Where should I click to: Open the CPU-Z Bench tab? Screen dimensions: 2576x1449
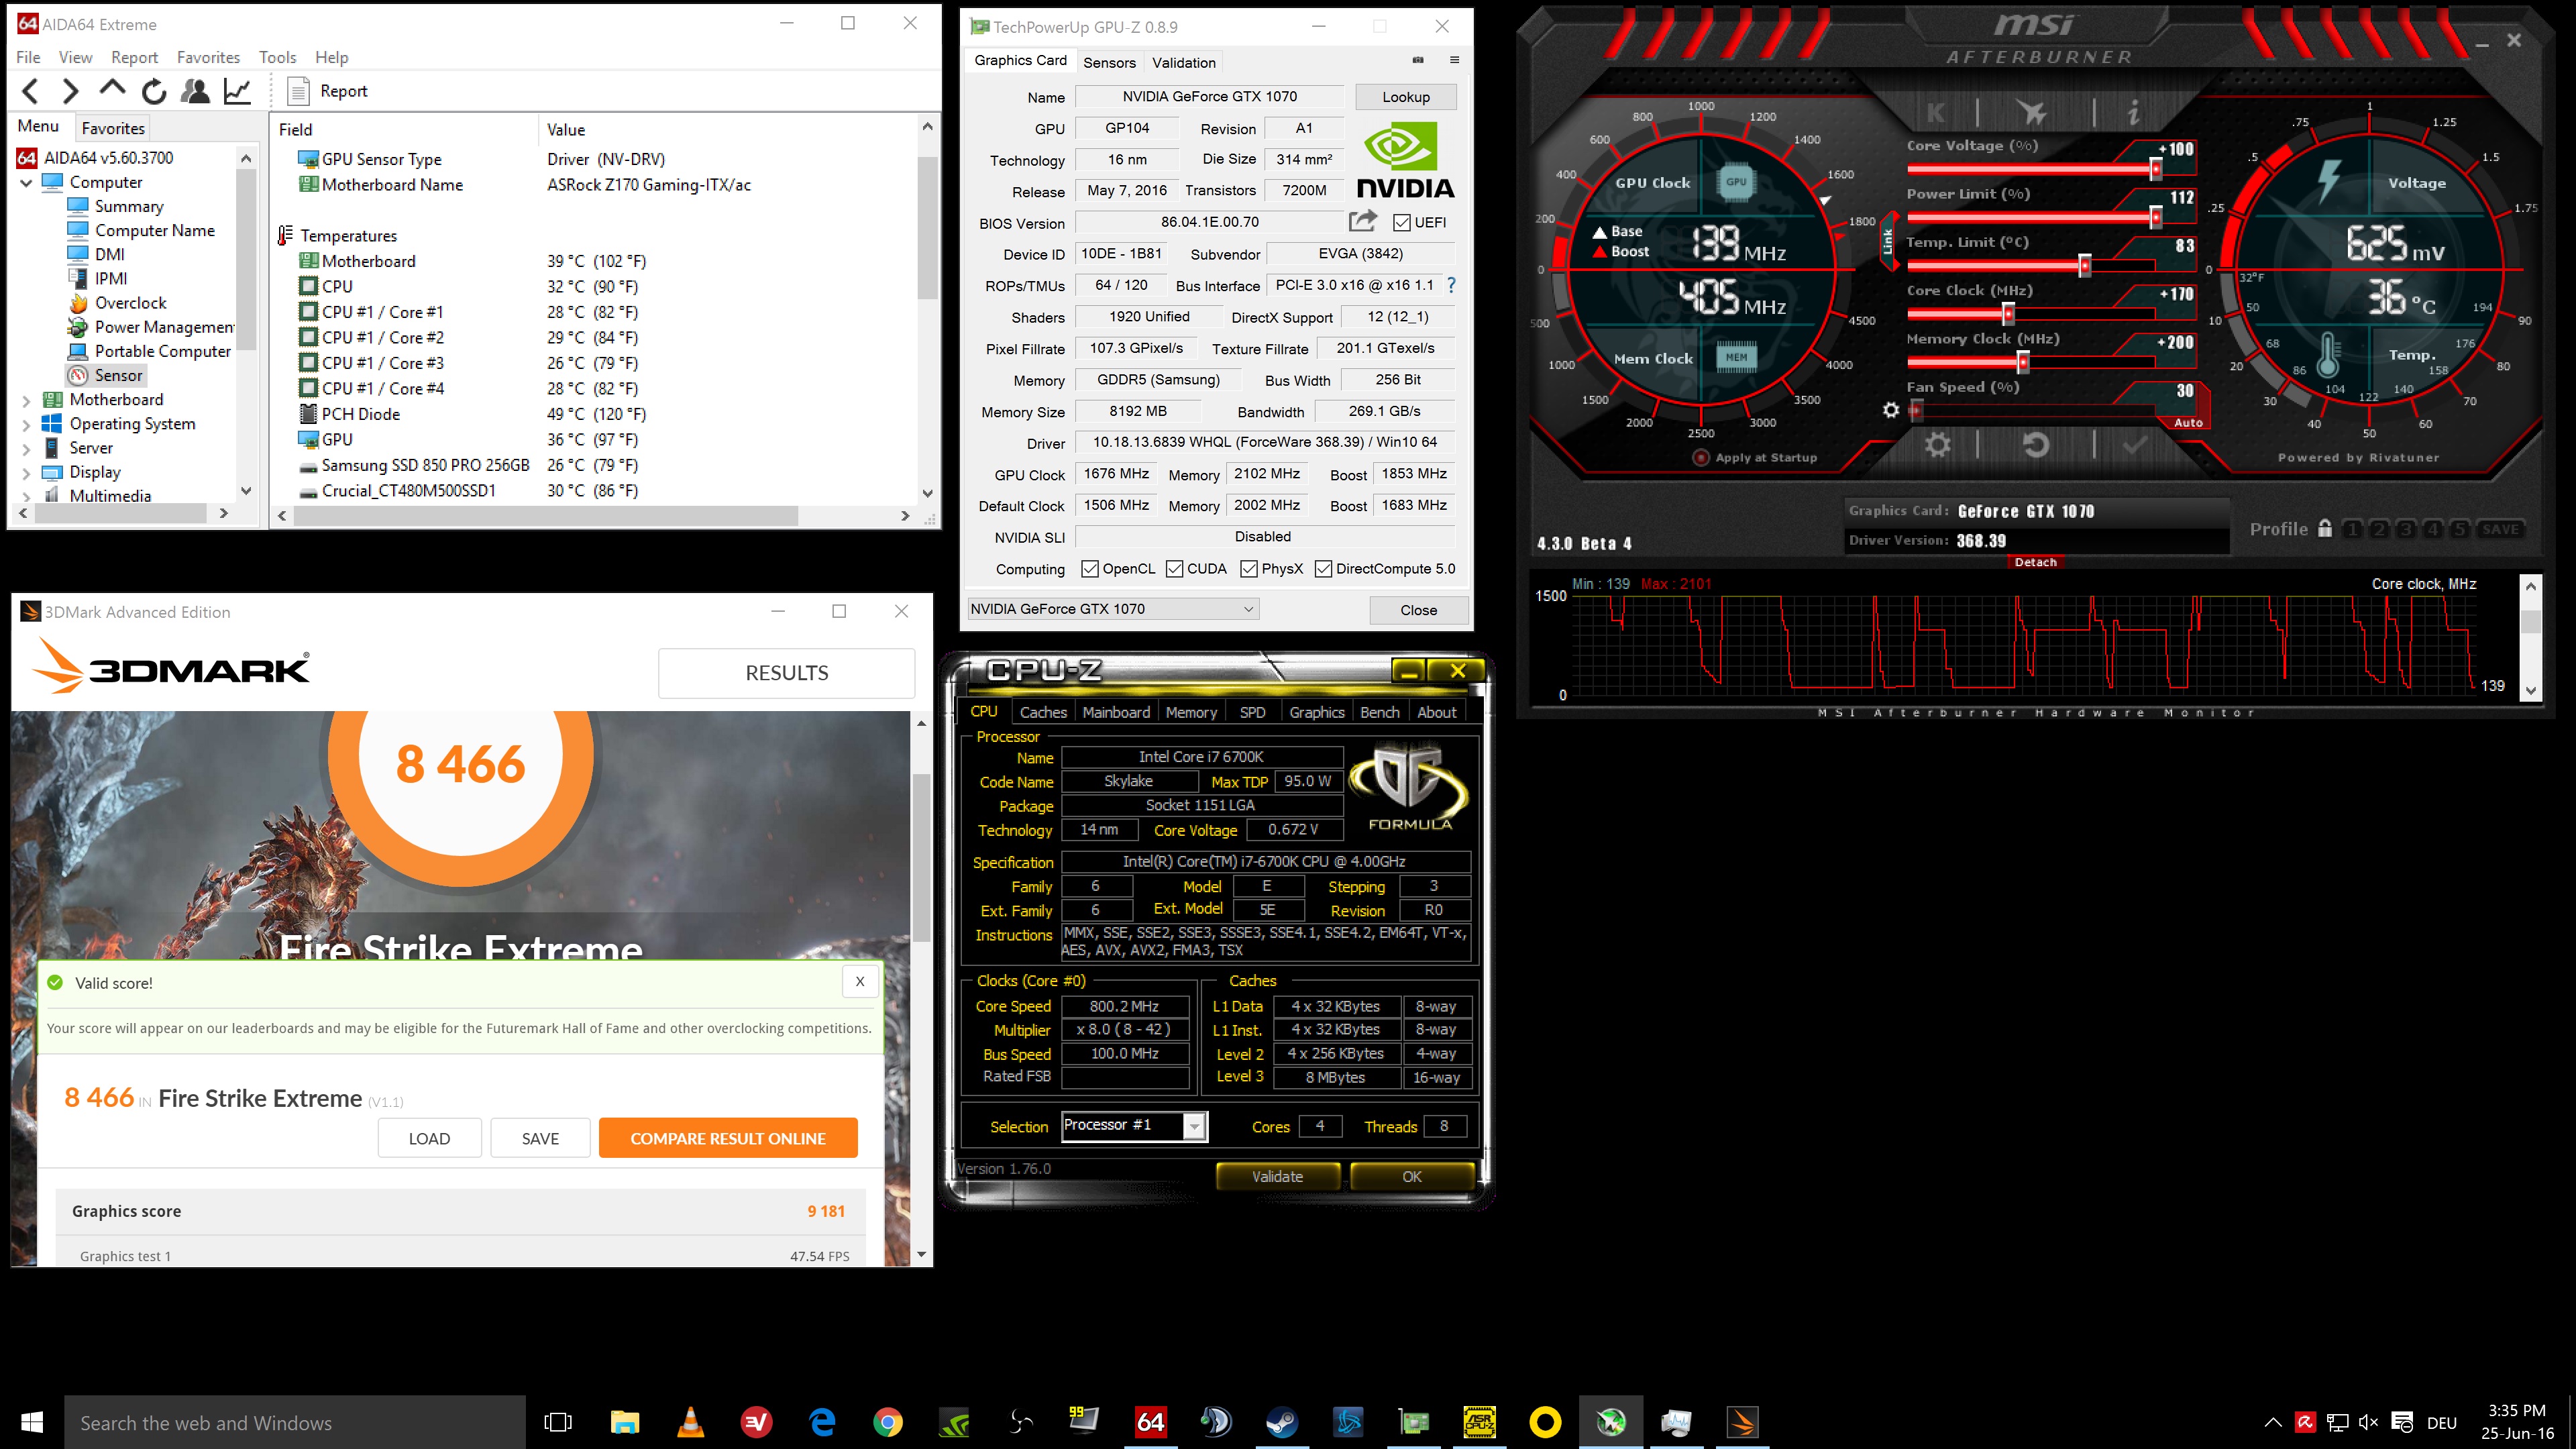click(x=1379, y=712)
